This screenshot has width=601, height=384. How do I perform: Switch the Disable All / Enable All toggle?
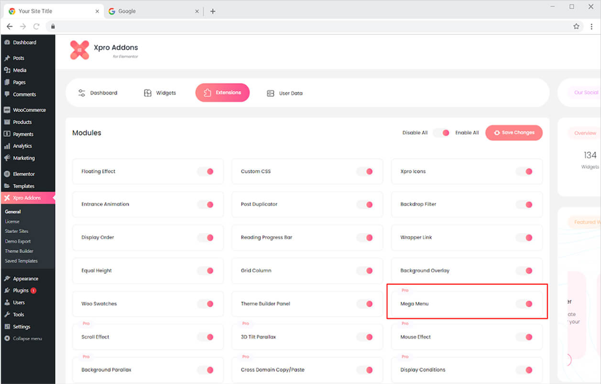[x=441, y=133]
